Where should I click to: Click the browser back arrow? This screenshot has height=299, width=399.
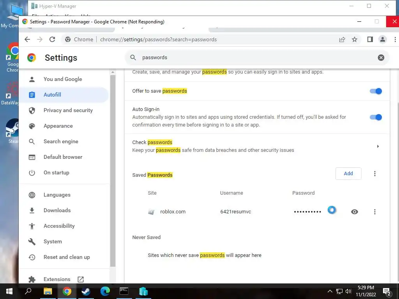27,39
